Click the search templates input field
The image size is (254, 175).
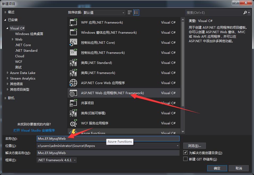214,12
